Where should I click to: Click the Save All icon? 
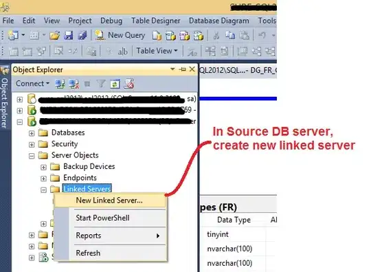pos(82,36)
